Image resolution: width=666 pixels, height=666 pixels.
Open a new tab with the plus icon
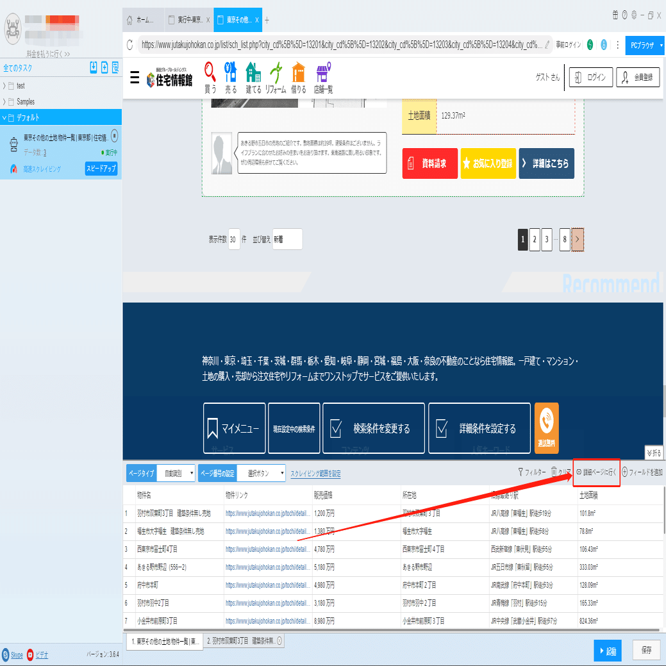tap(267, 20)
